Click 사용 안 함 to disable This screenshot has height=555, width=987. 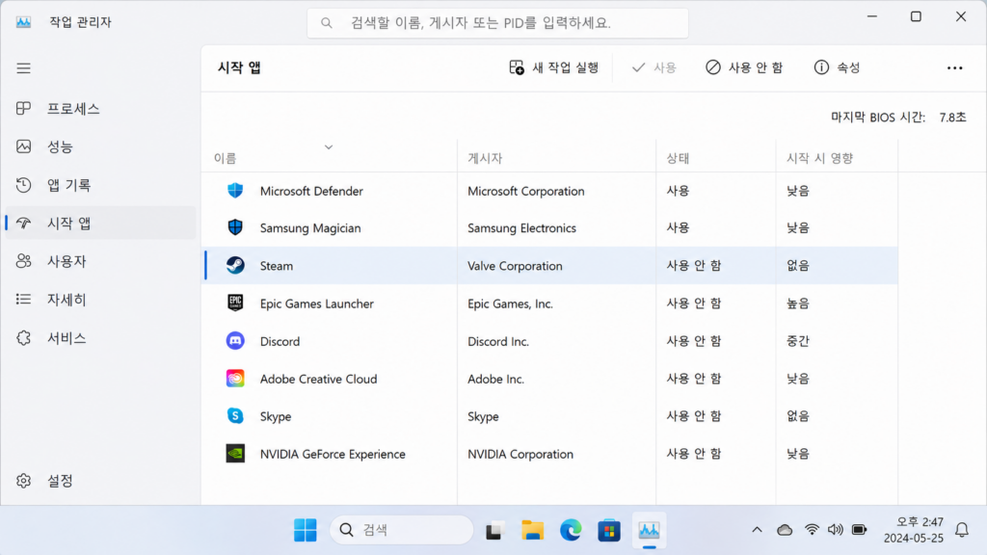pyautogui.click(x=744, y=67)
